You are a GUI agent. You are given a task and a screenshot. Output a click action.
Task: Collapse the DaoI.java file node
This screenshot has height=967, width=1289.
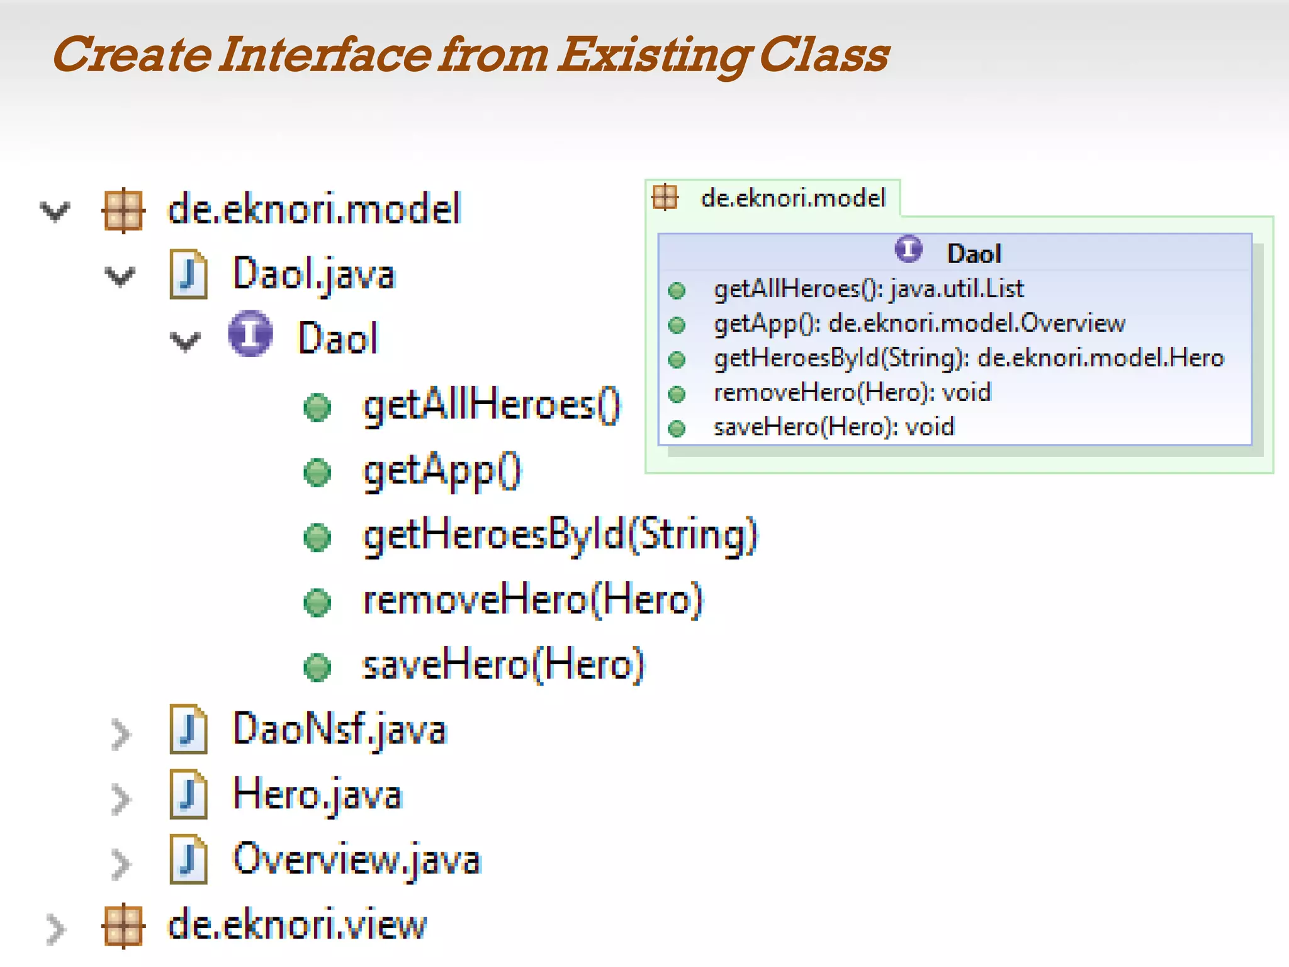(x=120, y=276)
